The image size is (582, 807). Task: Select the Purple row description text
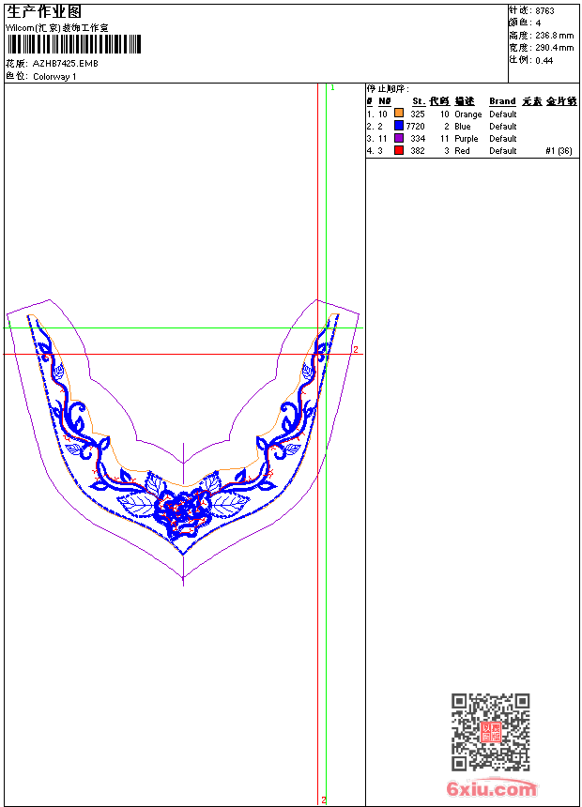point(466,138)
